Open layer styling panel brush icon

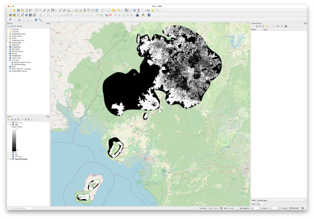(9, 119)
